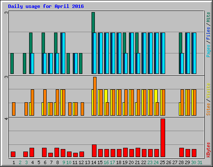Screen dimensions: 213x167
Task: Click day label "20" on the x-axis
Action: point(131,162)
